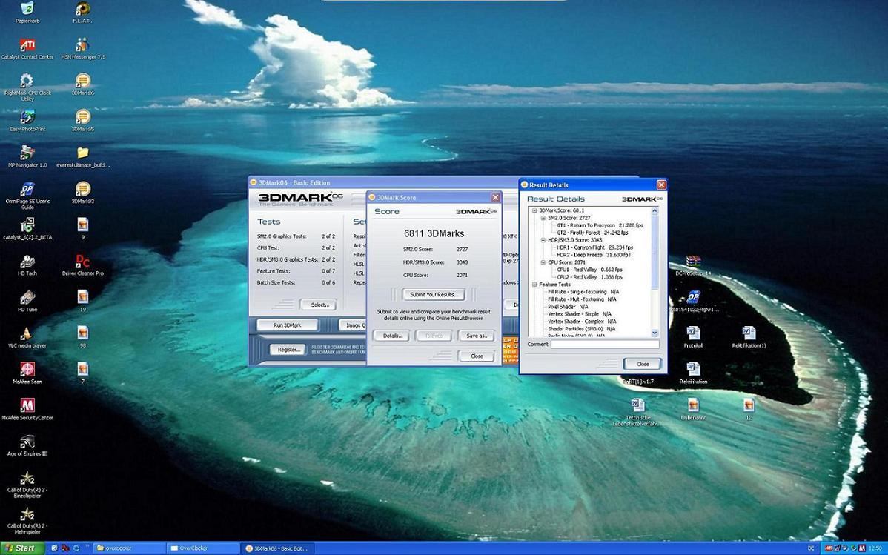The height and width of the screenshot is (555, 888).
Task: Switch to overclocker folder taskbar button
Action: click(129, 548)
